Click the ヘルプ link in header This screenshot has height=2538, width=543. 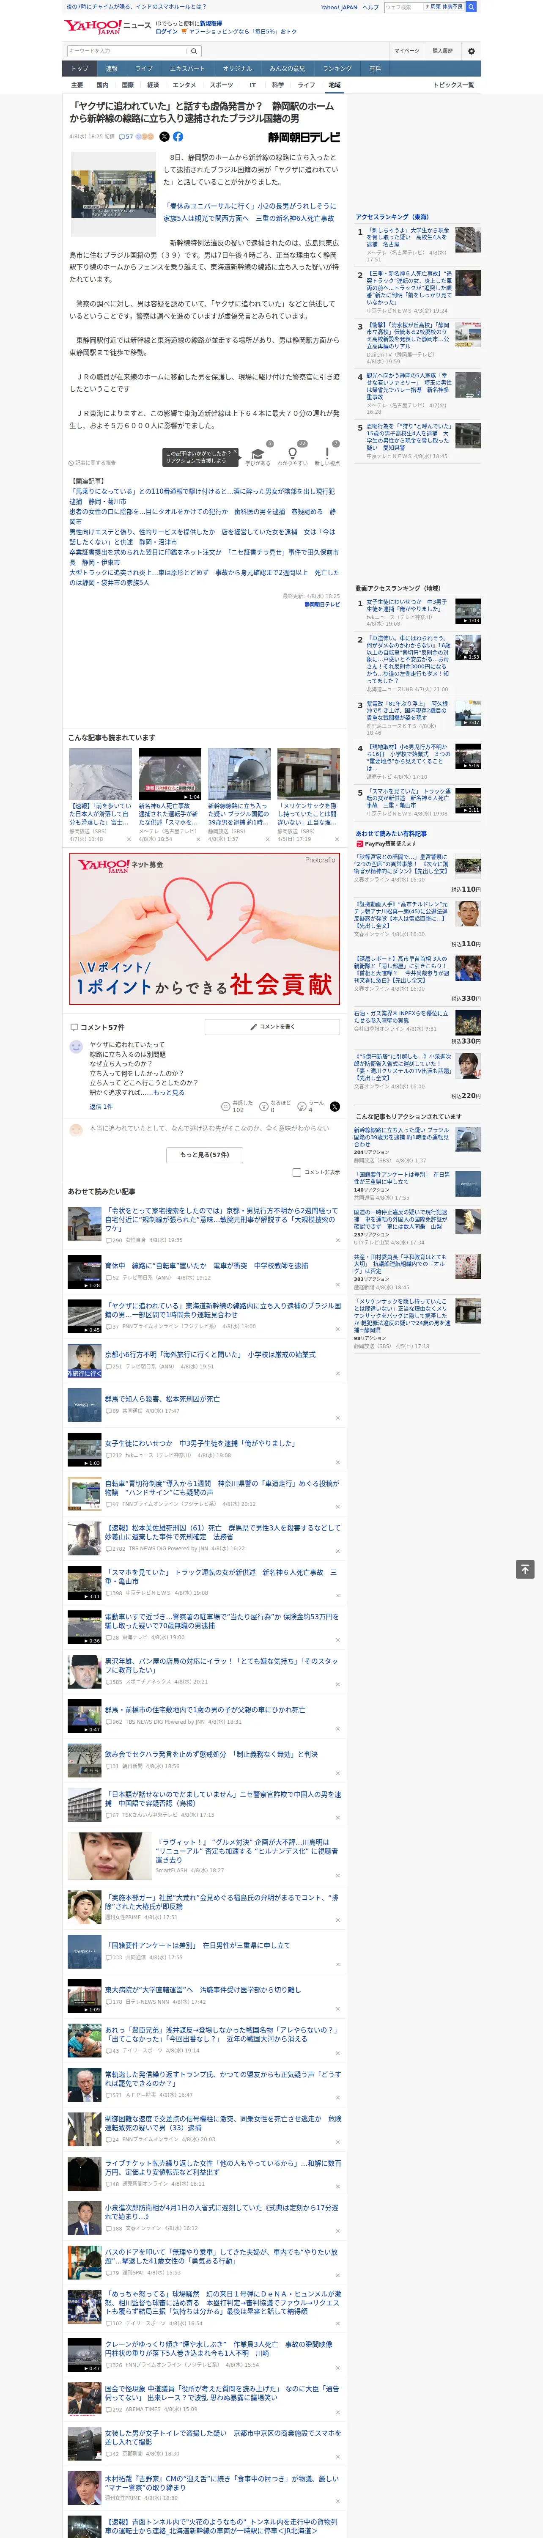point(370,7)
